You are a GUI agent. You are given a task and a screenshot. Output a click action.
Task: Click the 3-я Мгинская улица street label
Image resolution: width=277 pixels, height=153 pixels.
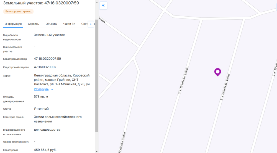pyautogui.click(x=183, y=81)
